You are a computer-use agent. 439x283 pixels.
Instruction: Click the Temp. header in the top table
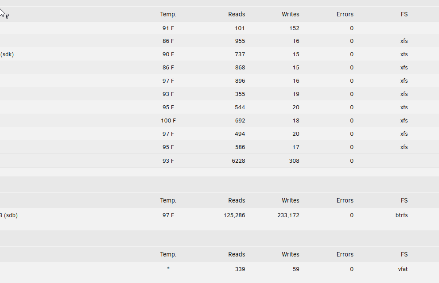pyautogui.click(x=168, y=14)
